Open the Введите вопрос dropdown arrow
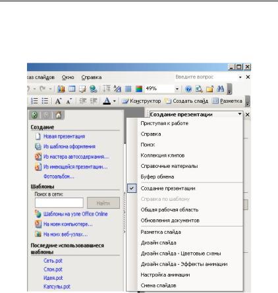 tap(240, 77)
